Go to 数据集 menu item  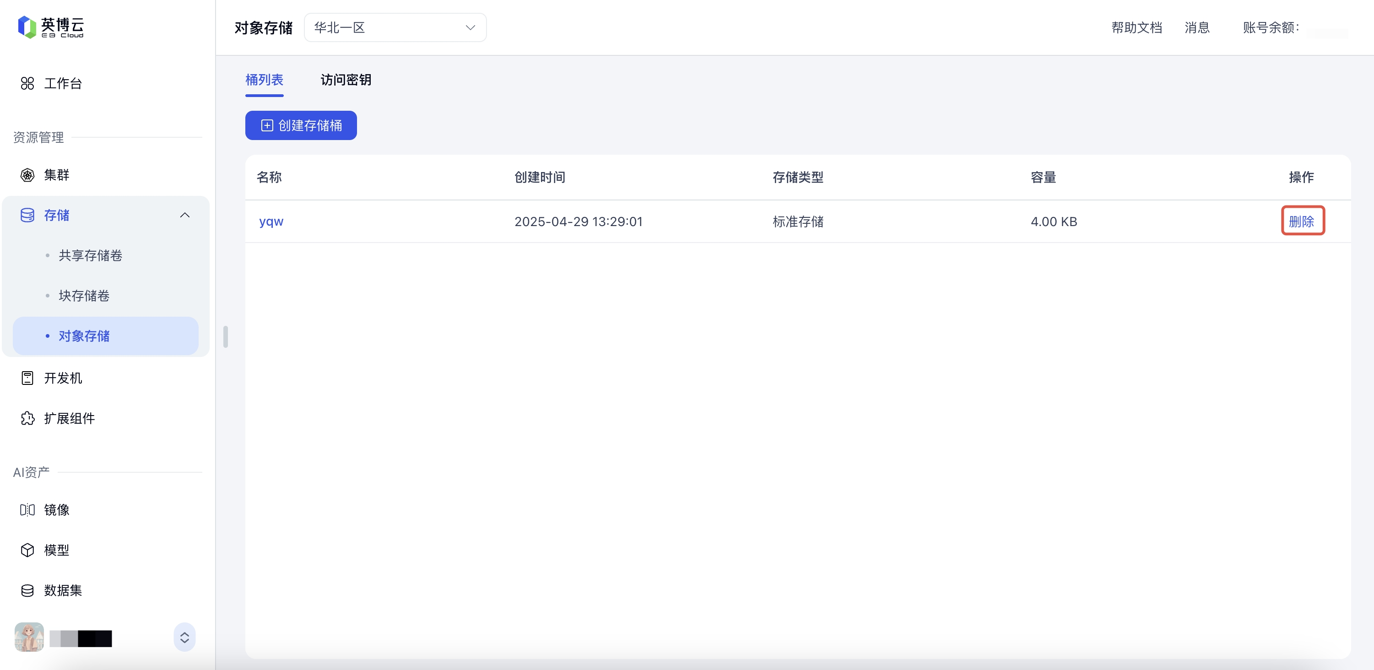click(x=63, y=590)
